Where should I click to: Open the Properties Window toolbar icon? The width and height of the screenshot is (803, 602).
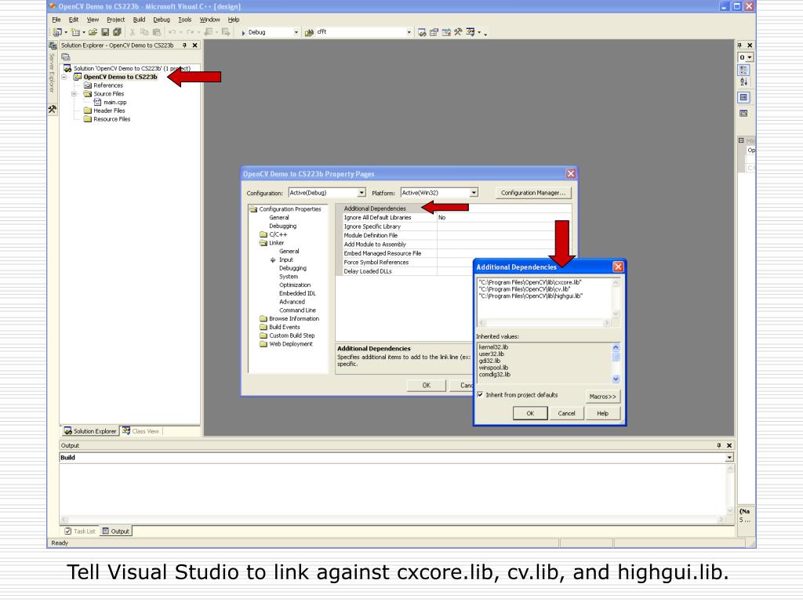[434, 32]
